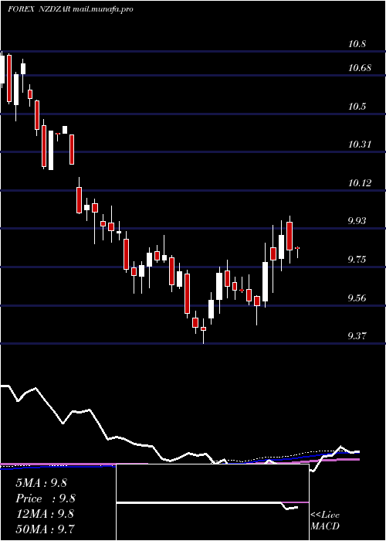The width and height of the screenshot is (386, 541).
Task: Click the 10.8 price level label
Action: tap(357, 44)
